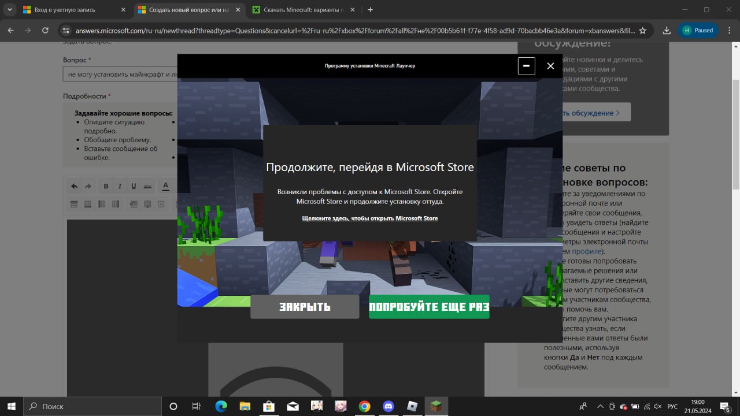The height and width of the screenshot is (416, 740).
Task: Toggle bold formatting in the editor
Action: [x=106, y=186]
